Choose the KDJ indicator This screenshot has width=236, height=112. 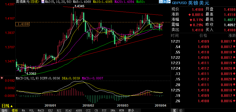coord(50,110)
